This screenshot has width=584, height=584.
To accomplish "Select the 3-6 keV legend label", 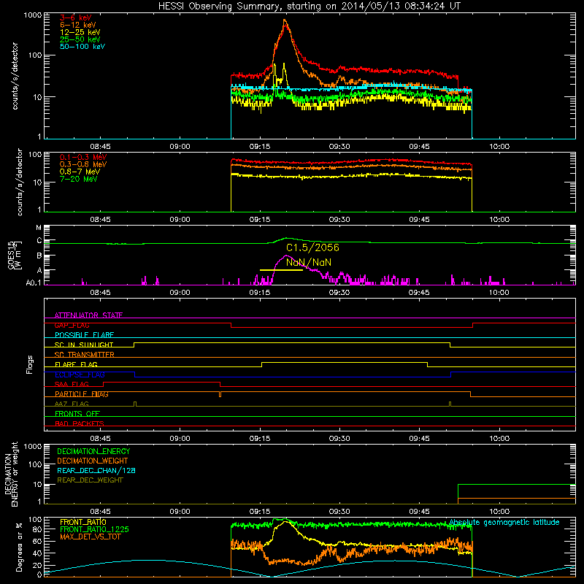I will pos(75,18).
